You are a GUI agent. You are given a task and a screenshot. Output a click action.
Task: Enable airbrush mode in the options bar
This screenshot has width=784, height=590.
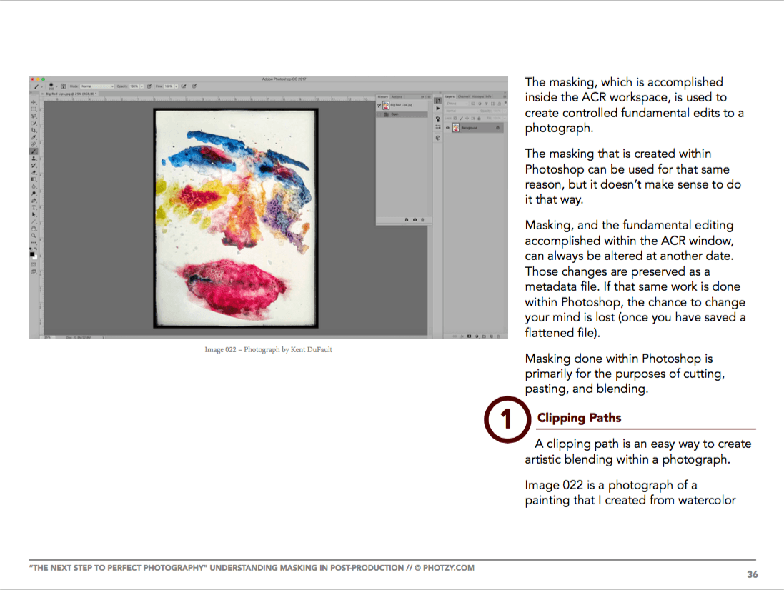184,86
